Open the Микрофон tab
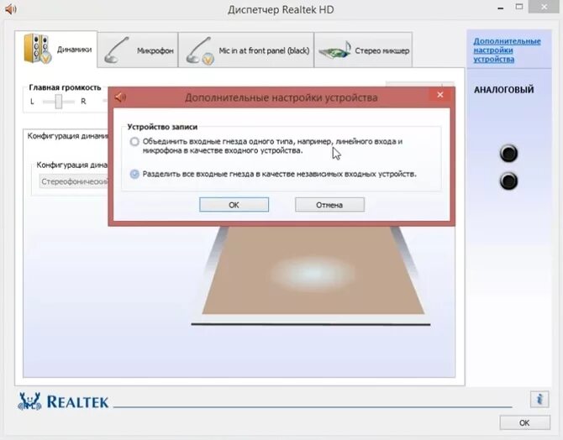563x440 pixels. click(138, 50)
